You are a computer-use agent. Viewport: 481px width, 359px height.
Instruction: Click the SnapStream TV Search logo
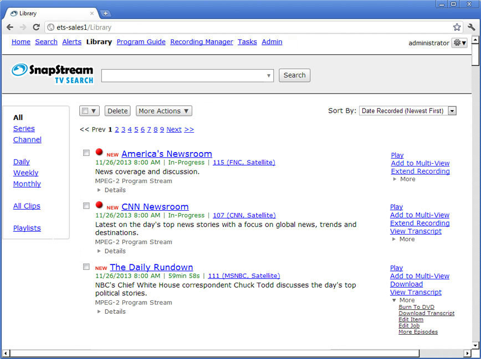point(53,74)
